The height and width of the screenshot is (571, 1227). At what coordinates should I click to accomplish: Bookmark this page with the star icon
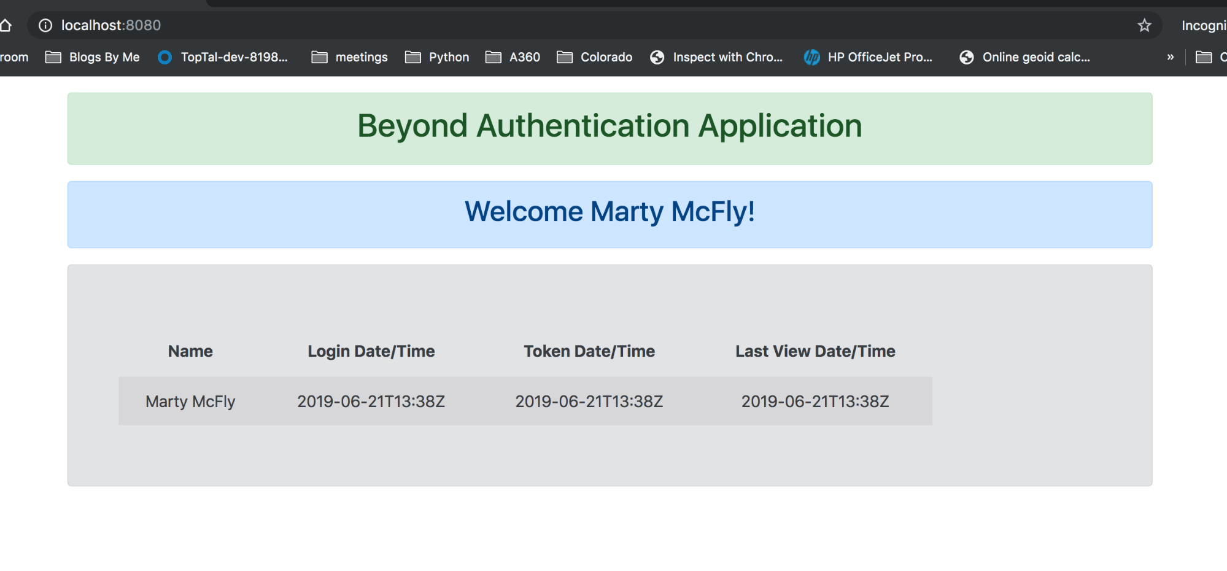[1144, 25]
